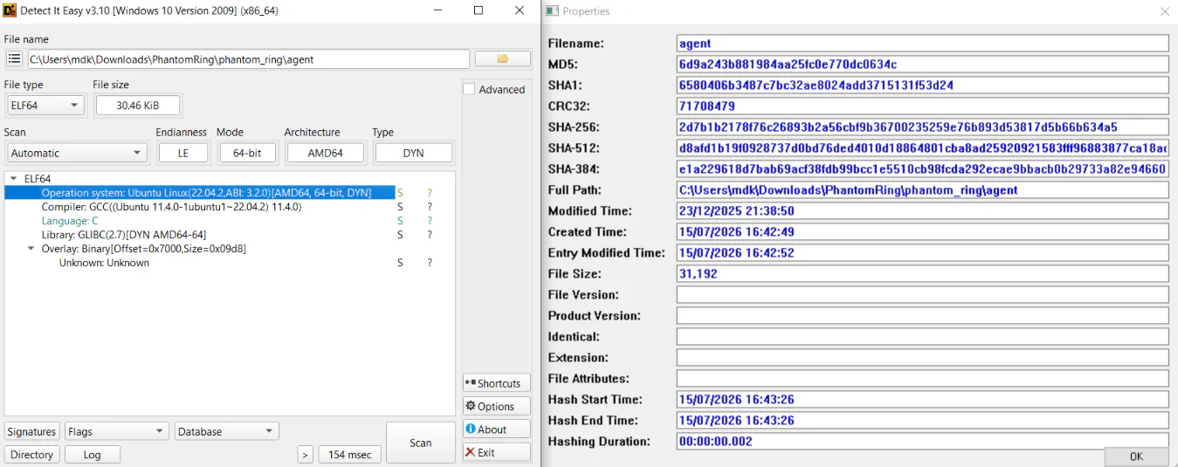Click the Exit button
Viewport: 1178px width, 467px height.
(x=496, y=452)
